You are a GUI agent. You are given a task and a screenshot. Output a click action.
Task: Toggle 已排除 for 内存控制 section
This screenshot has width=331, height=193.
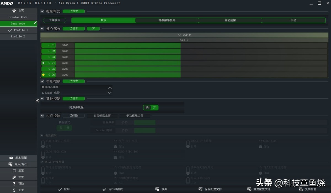74,116
